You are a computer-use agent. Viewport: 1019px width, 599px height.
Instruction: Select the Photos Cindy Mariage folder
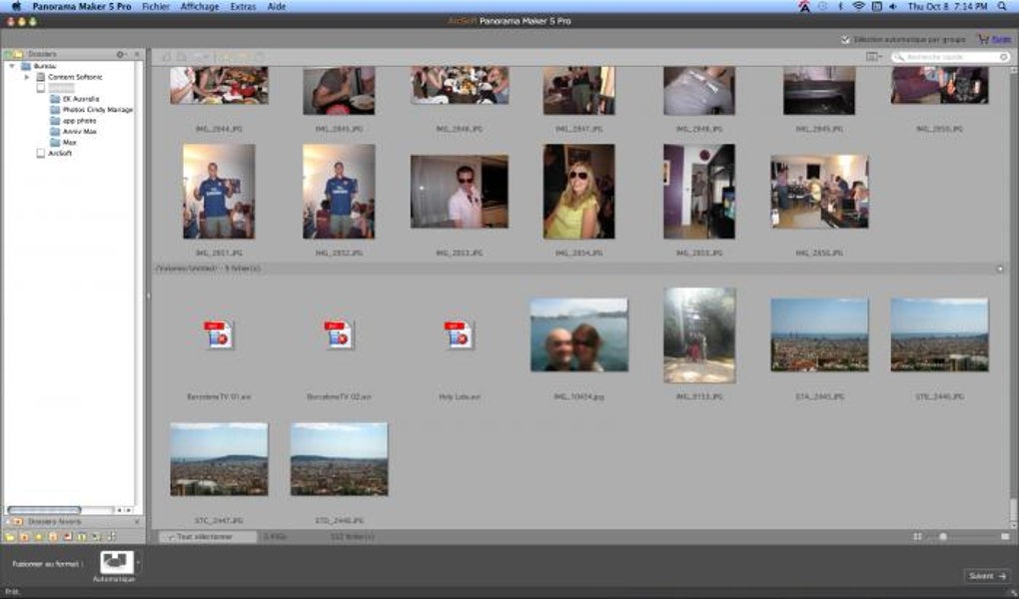pyautogui.click(x=96, y=110)
